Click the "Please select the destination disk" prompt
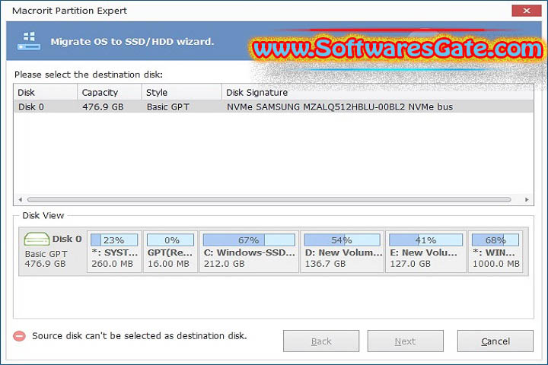The height and width of the screenshot is (365, 548). point(89,75)
